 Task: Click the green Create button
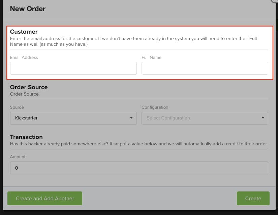coord(253,199)
